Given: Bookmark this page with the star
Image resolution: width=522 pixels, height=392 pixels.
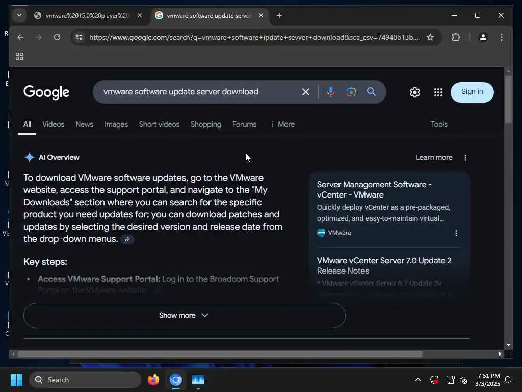Looking at the screenshot, I should (x=430, y=37).
